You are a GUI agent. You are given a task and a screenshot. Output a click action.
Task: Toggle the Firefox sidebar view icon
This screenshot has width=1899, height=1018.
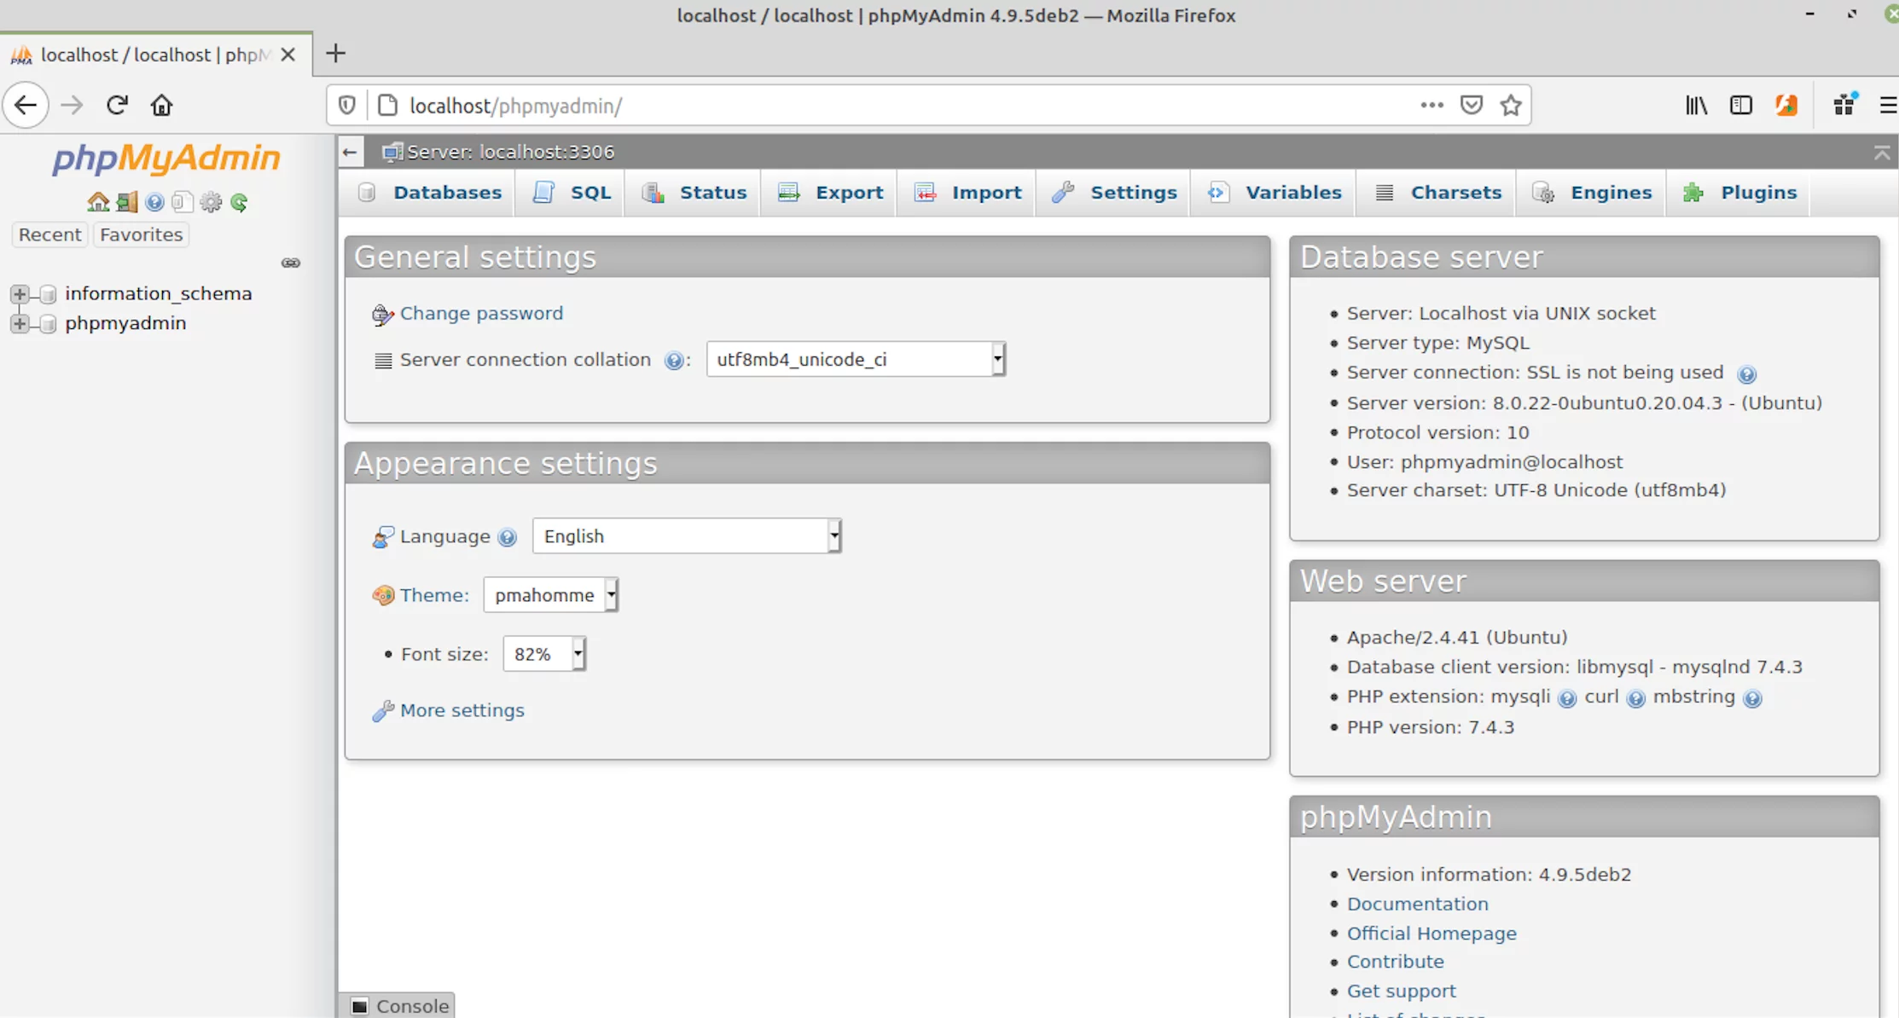(x=1740, y=105)
